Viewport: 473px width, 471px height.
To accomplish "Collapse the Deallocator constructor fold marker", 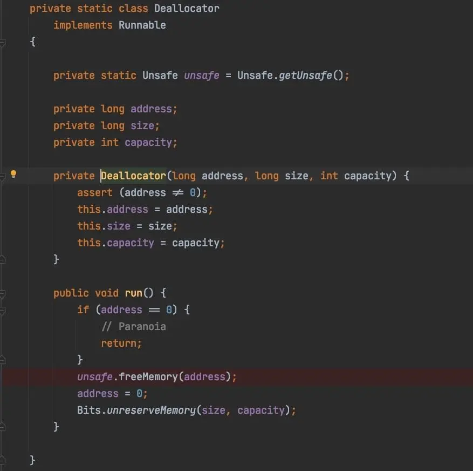I will 2,176.
